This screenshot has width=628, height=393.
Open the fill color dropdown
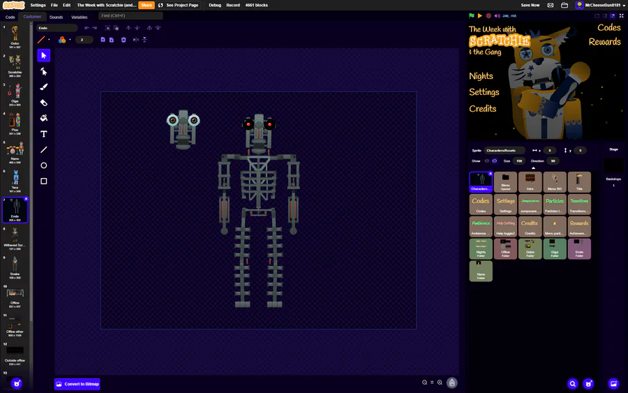click(70, 40)
